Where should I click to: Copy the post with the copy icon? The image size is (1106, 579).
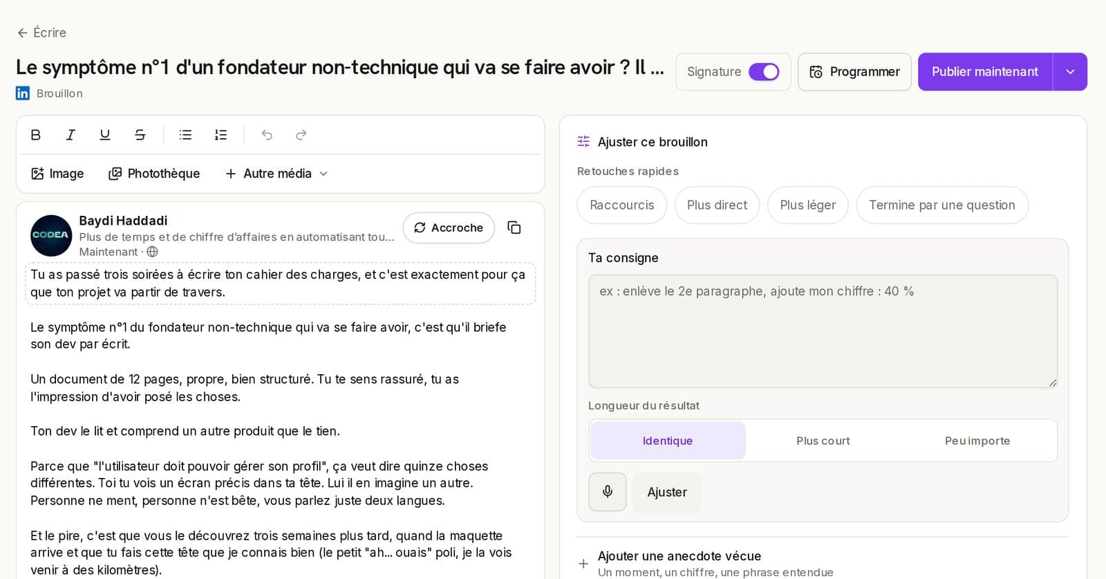coord(514,228)
